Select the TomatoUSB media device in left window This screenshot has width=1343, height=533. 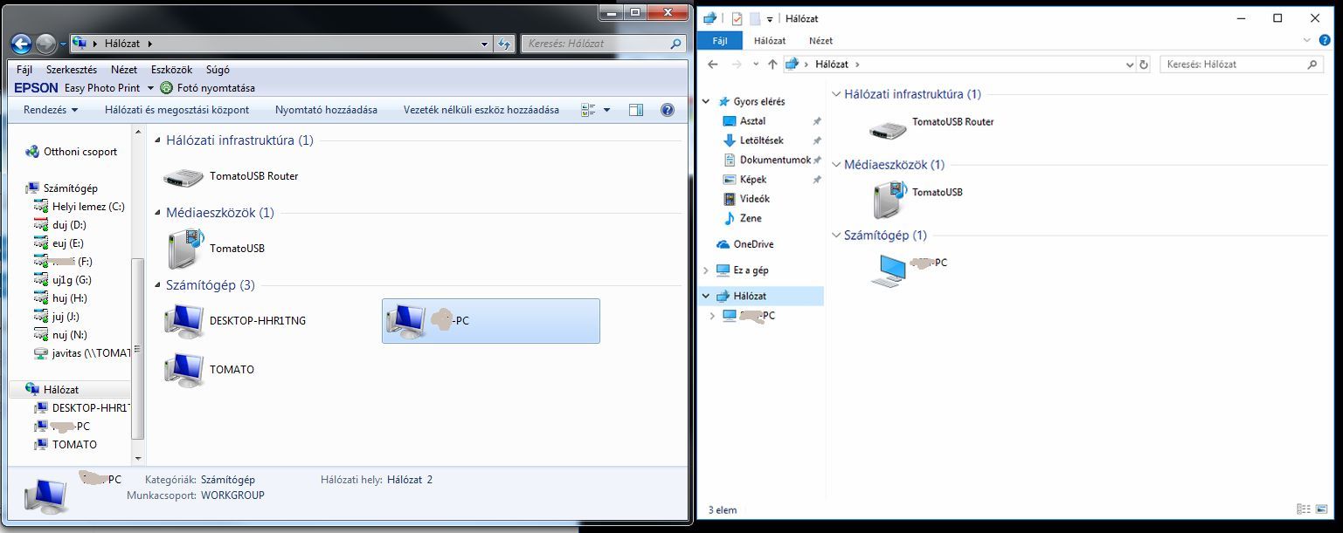pyautogui.click(x=184, y=249)
